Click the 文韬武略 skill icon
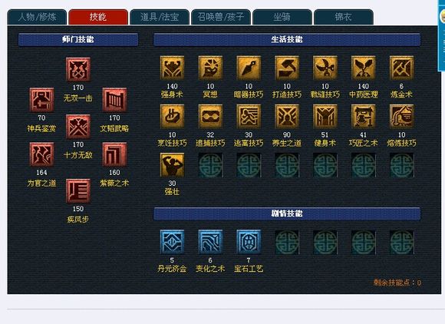445x324 pixels. (114, 100)
